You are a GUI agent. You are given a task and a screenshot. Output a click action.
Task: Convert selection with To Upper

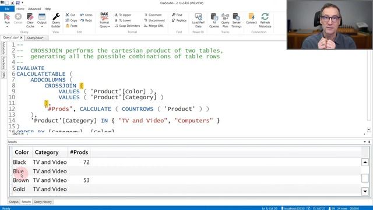click(123, 15)
